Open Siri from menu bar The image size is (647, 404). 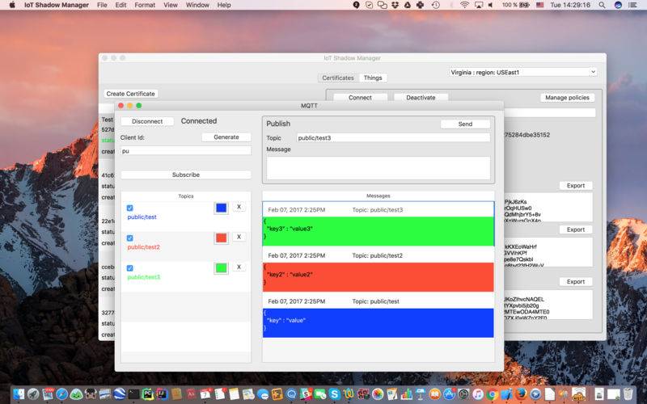618,5
